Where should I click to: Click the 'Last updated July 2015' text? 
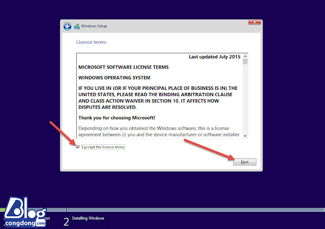point(214,57)
